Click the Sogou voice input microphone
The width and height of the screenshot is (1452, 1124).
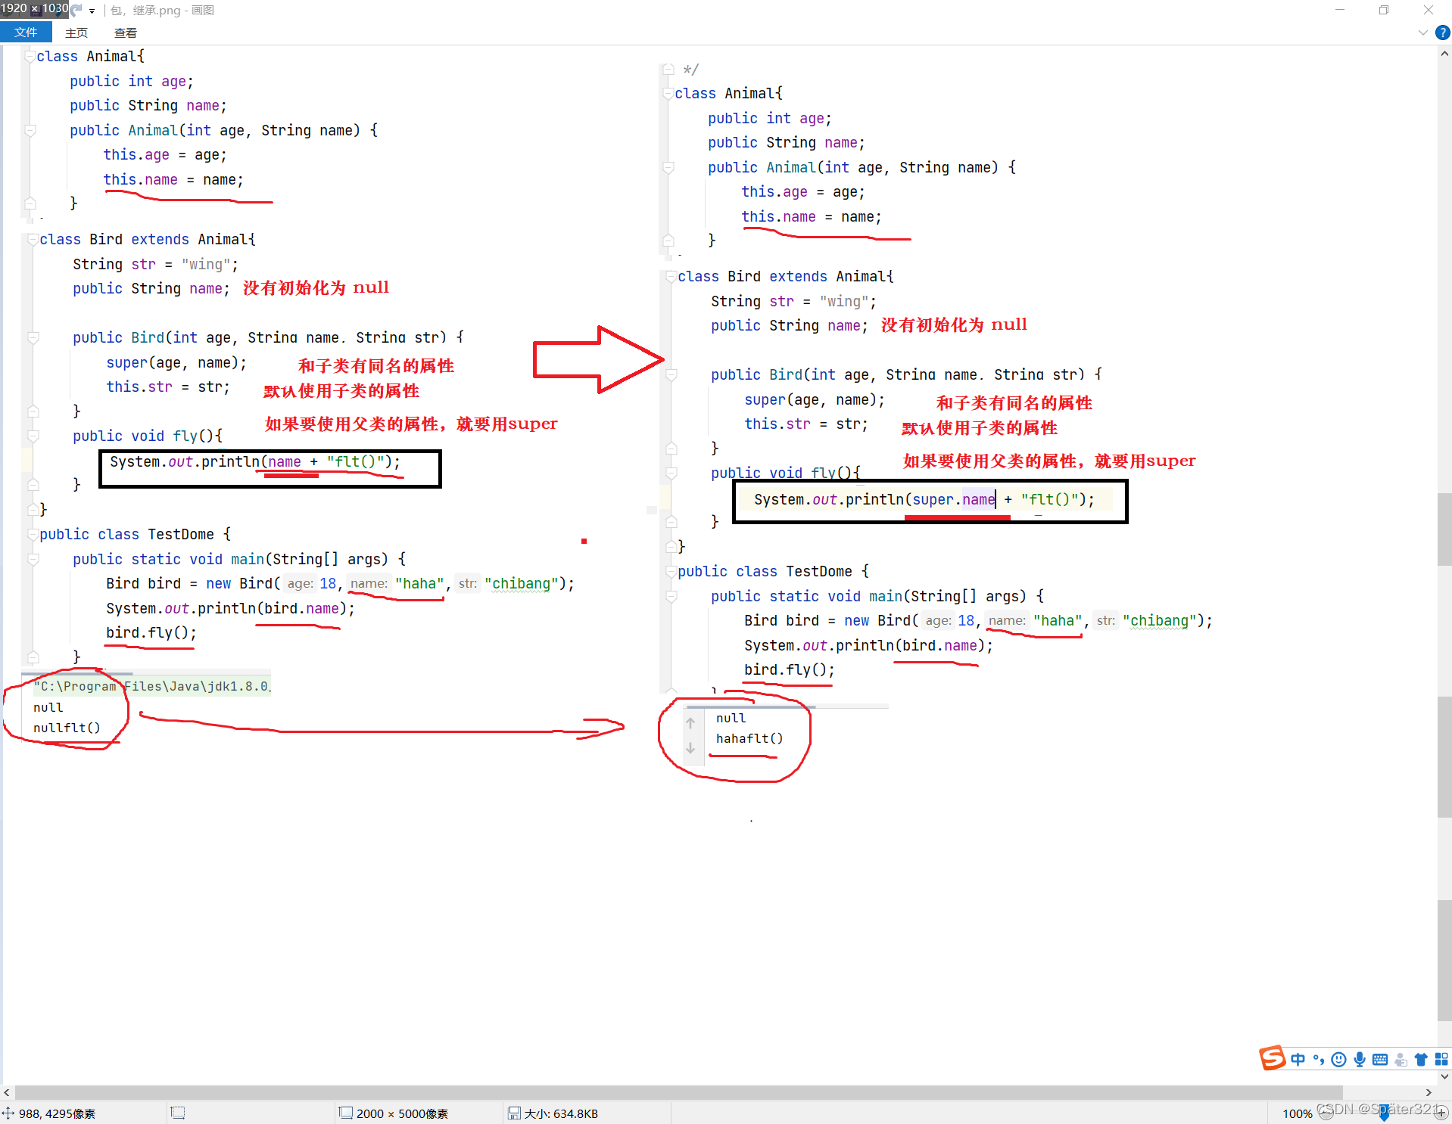tap(1360, 1060)
